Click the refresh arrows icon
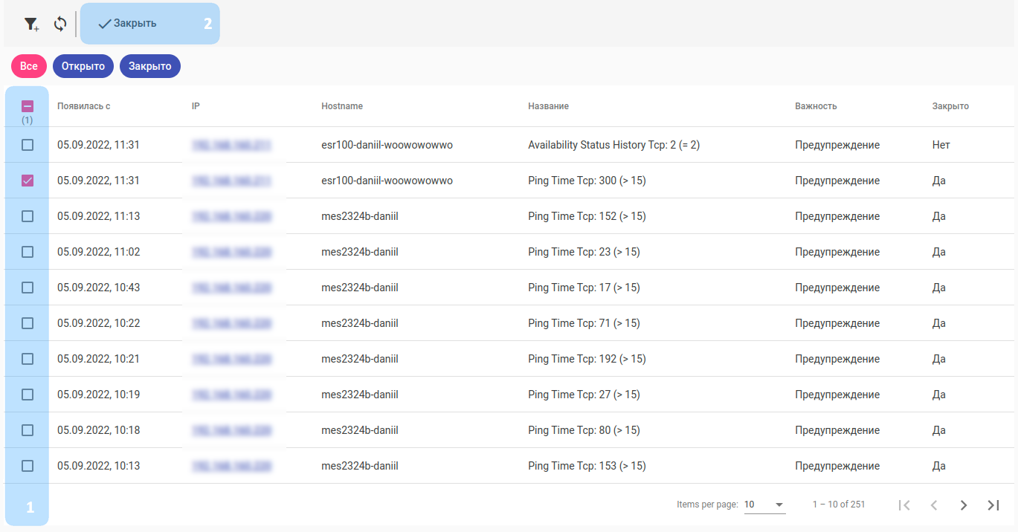1018x532 pixels. 60,24
